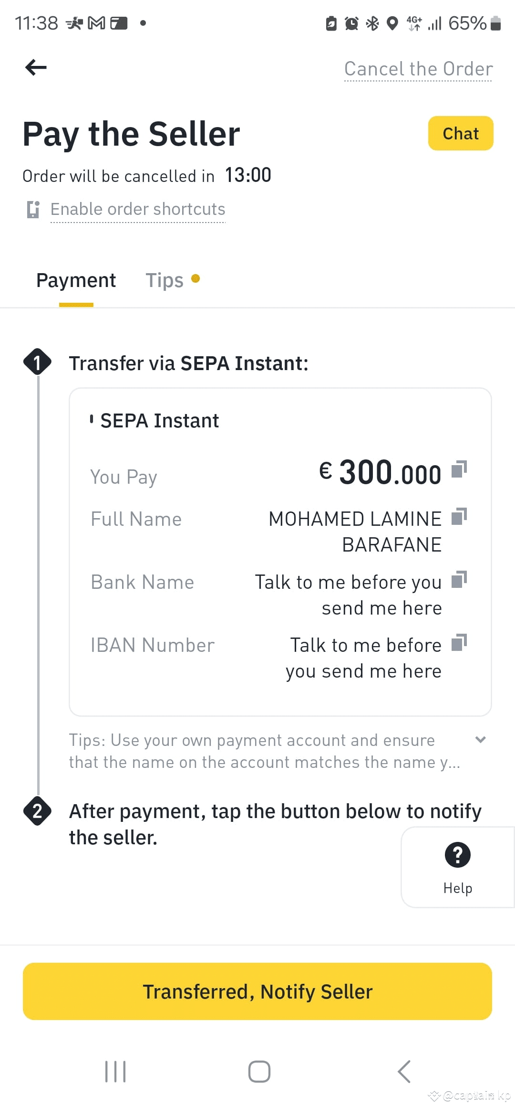Tap Transferred, Notify Seller button

tap(257, 991)
